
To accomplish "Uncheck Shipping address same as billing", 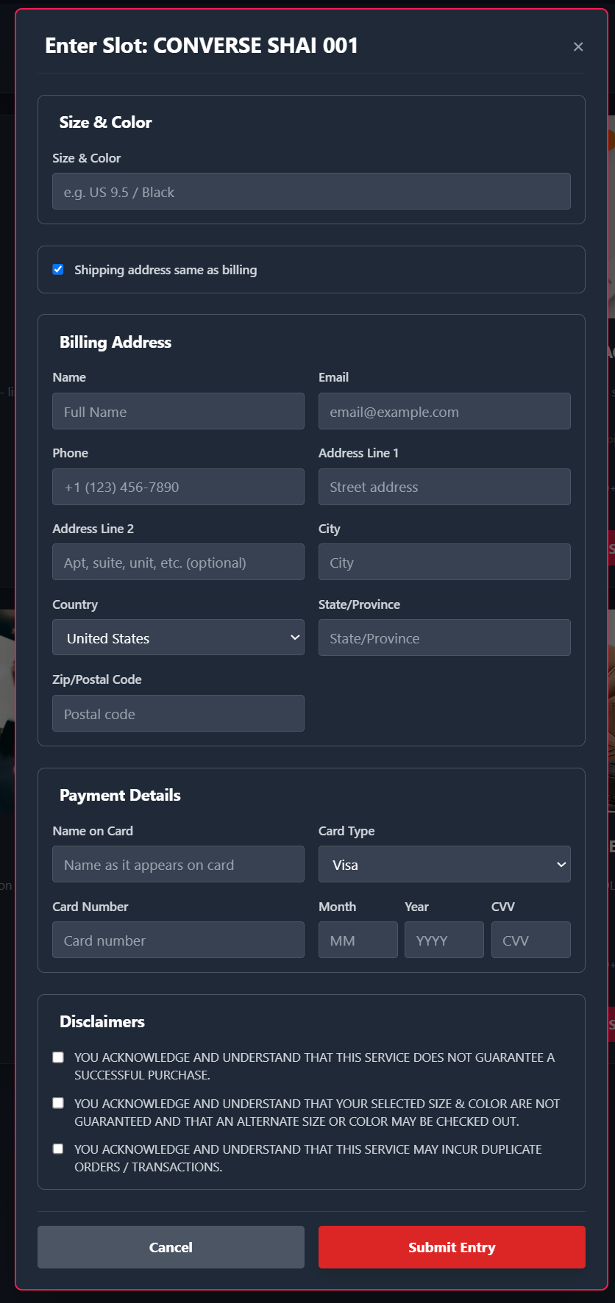I will (x=58, y=270).
